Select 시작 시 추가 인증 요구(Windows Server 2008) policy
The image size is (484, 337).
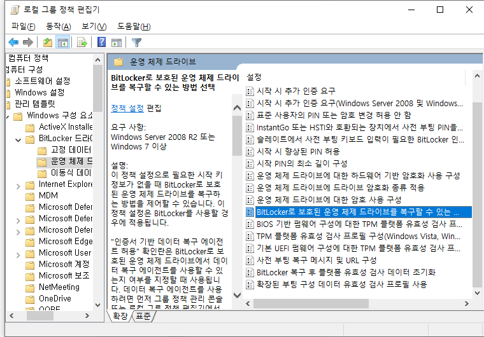tap(359, 103)
